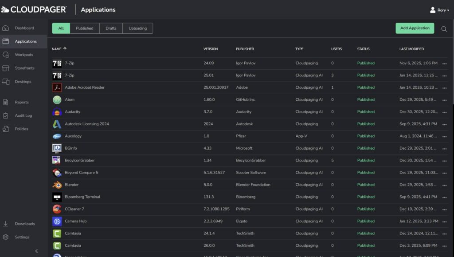Open the Beyond Compare 5 application name
Image resolution: width=454 pixels, height=257 pixels.
coord(82,172)
